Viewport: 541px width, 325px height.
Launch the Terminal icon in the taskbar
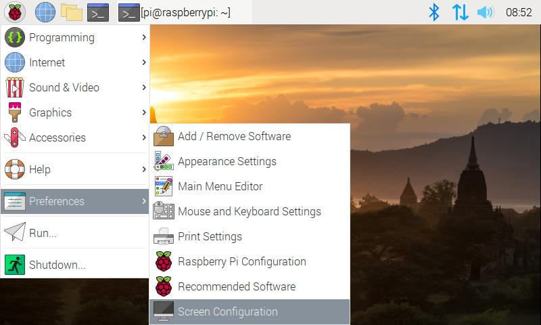[x=99, y=12]
